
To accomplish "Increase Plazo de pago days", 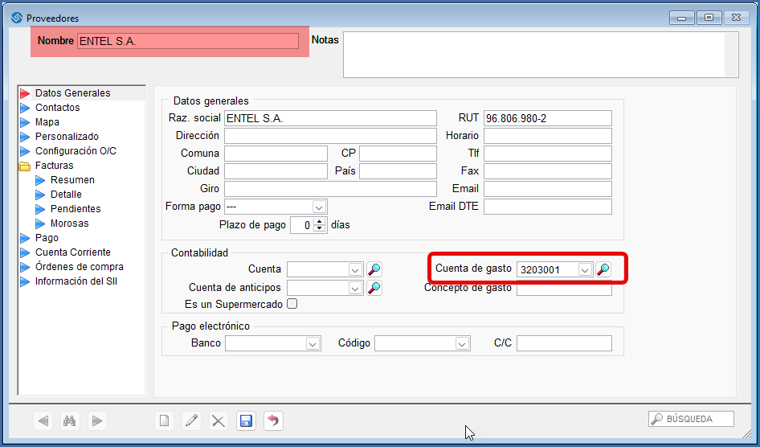I will pos(320,222).
